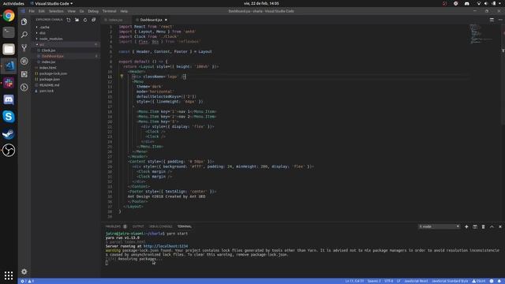Open the File menu
This screenshot has height=284, width=505.
pos(32,11)
